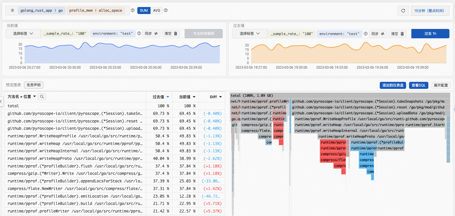Search method names with the magnifier icon
The width and height of the screenshot is (455, 216).
(42, 96)
